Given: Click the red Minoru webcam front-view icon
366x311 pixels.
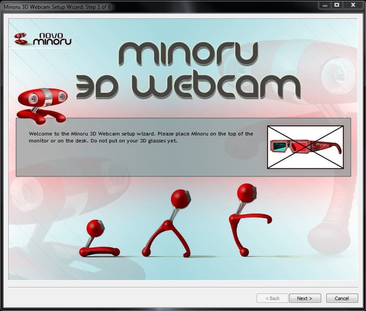Looking at the screenshot, I should point(42,106).
